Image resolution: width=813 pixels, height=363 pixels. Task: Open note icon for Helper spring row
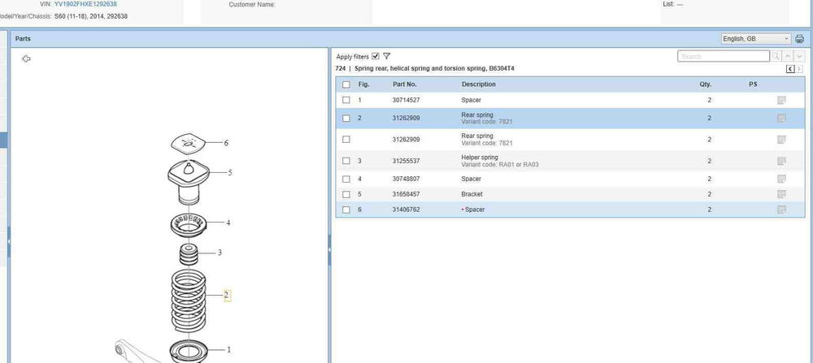[781, 161]
